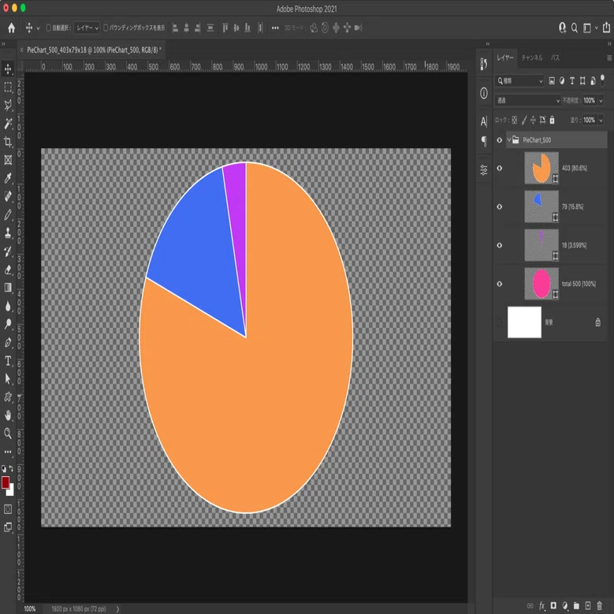Hide the 403 [80.6%] layer

coord(499,168)
